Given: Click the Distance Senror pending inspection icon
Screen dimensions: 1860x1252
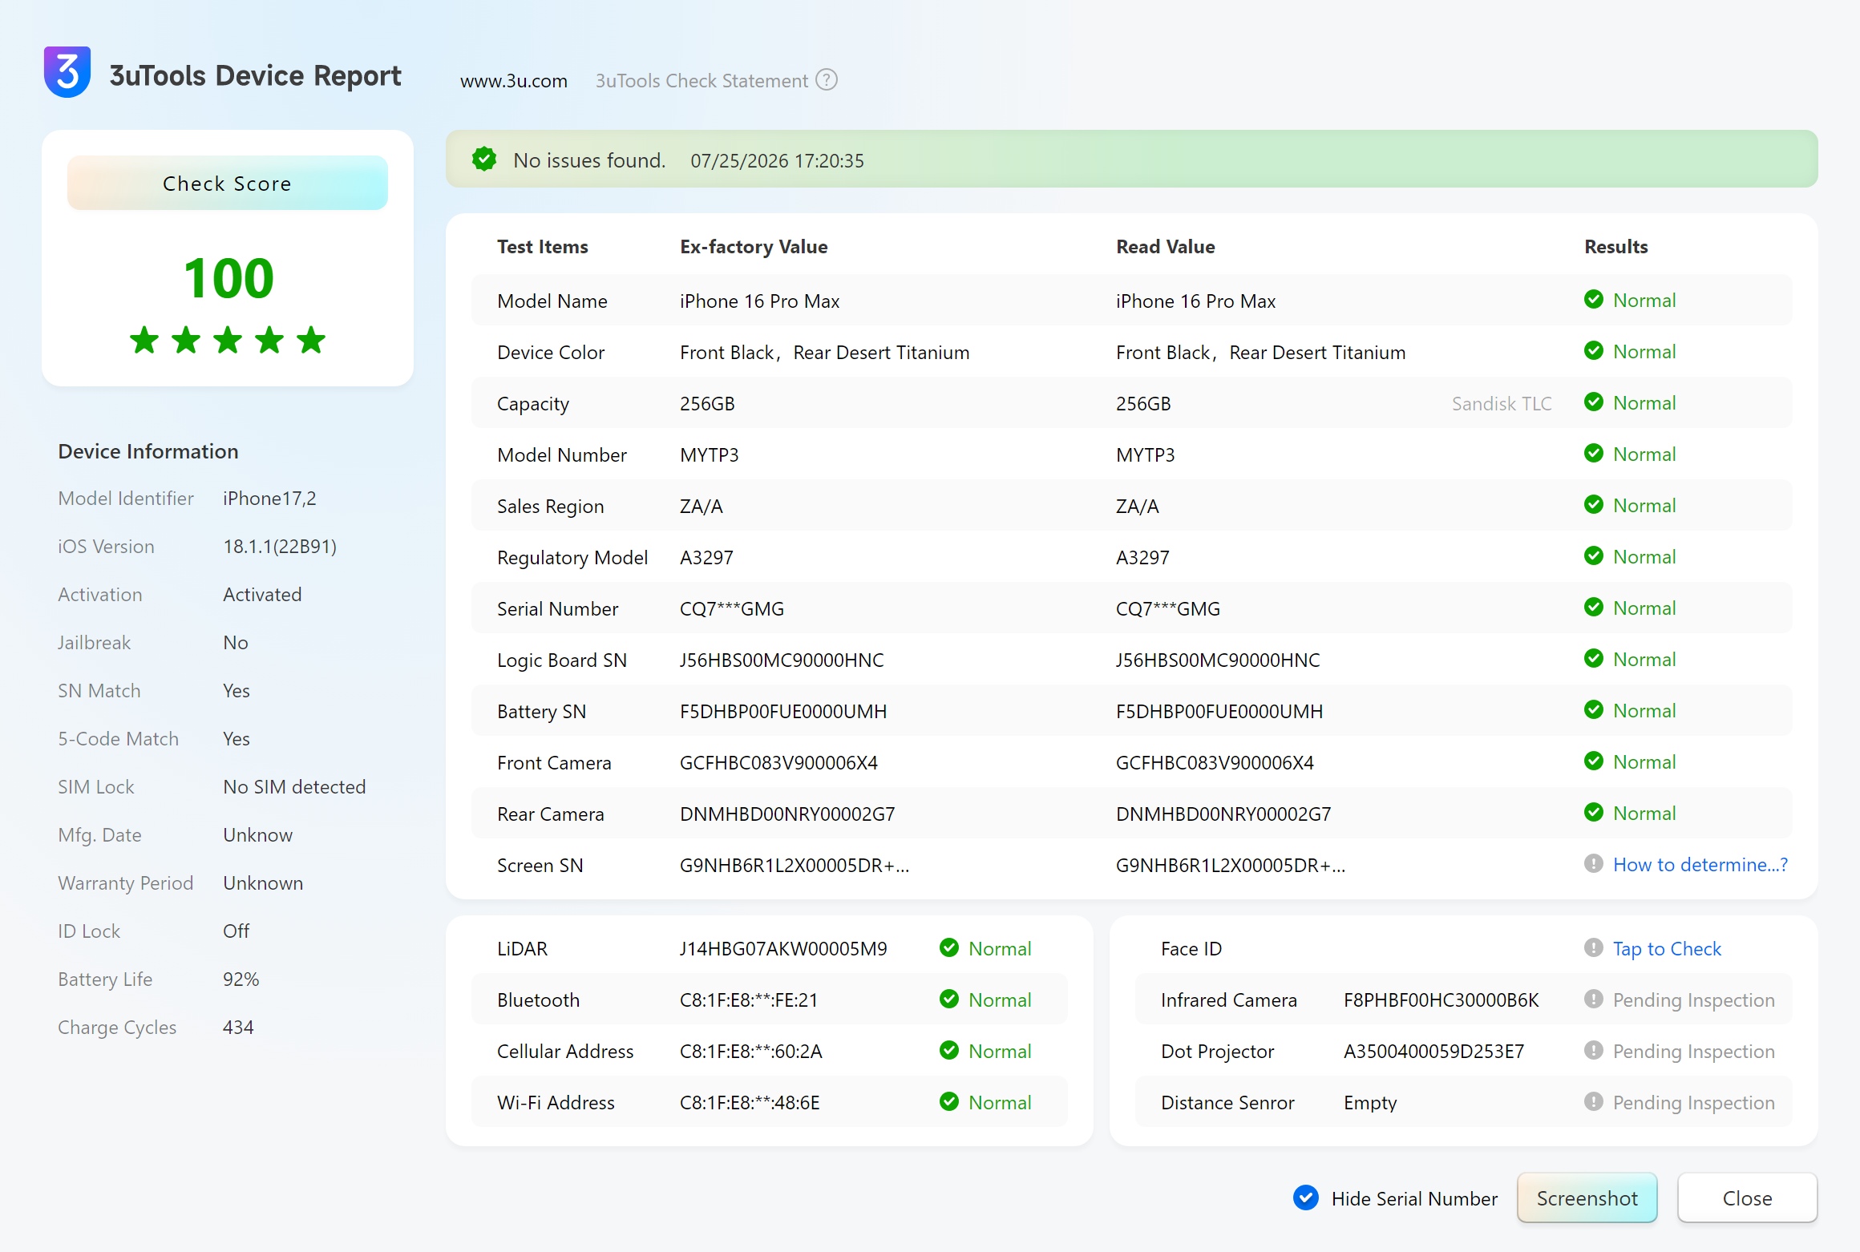Looking at the screenshot, I should [1594, 1101].
